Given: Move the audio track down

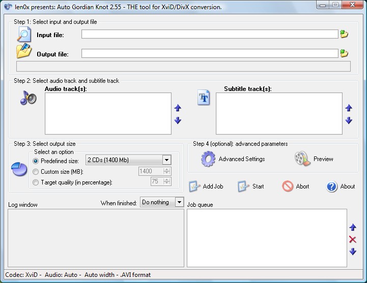Looking at the screenshot, I should click(178, 120).
